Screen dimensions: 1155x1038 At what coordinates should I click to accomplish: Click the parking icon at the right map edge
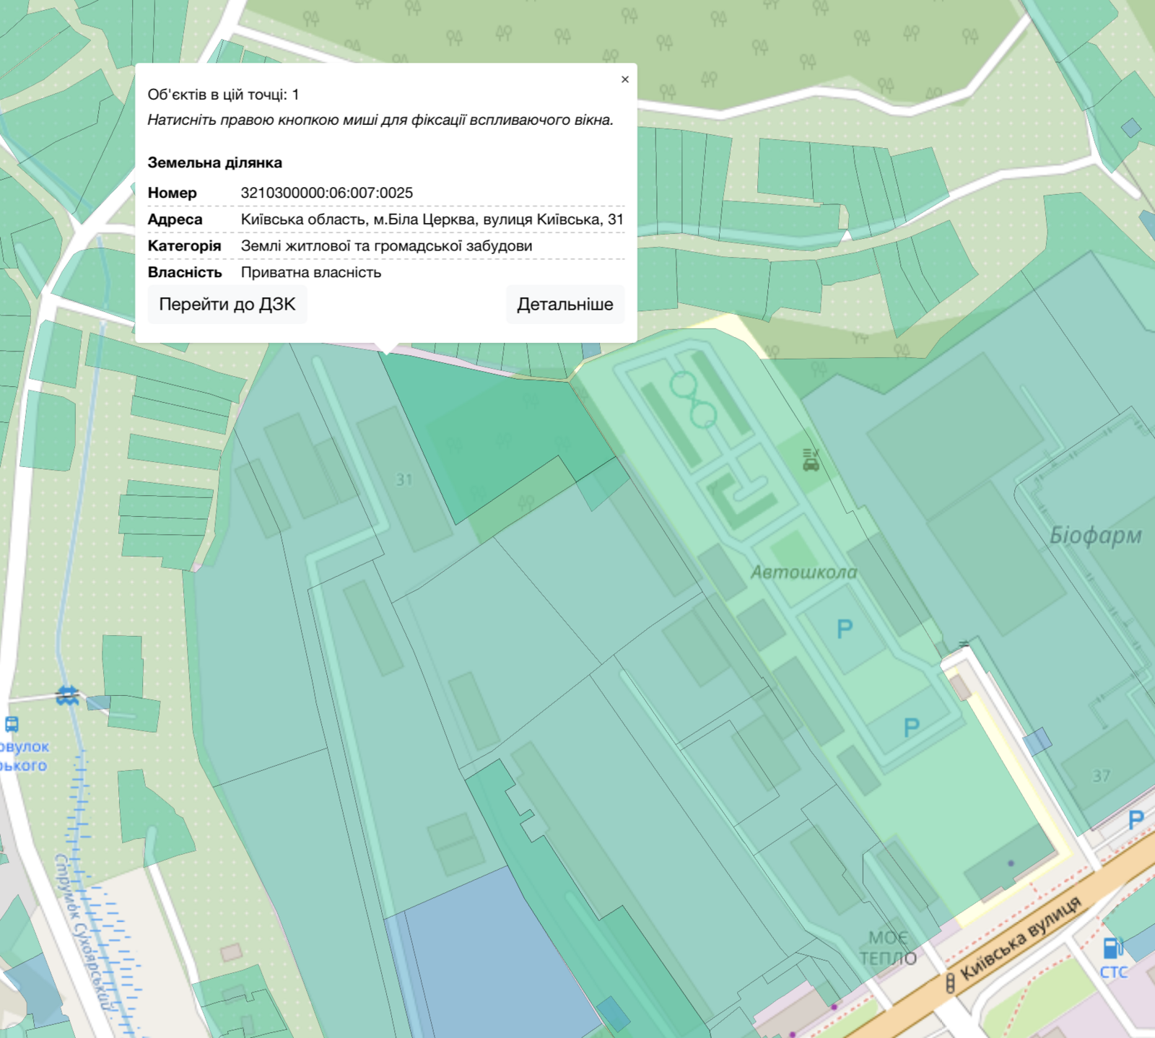[x=1136, y=820]
